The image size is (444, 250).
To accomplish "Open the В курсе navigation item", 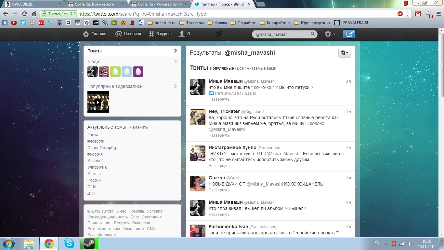I will click(160, 34).
